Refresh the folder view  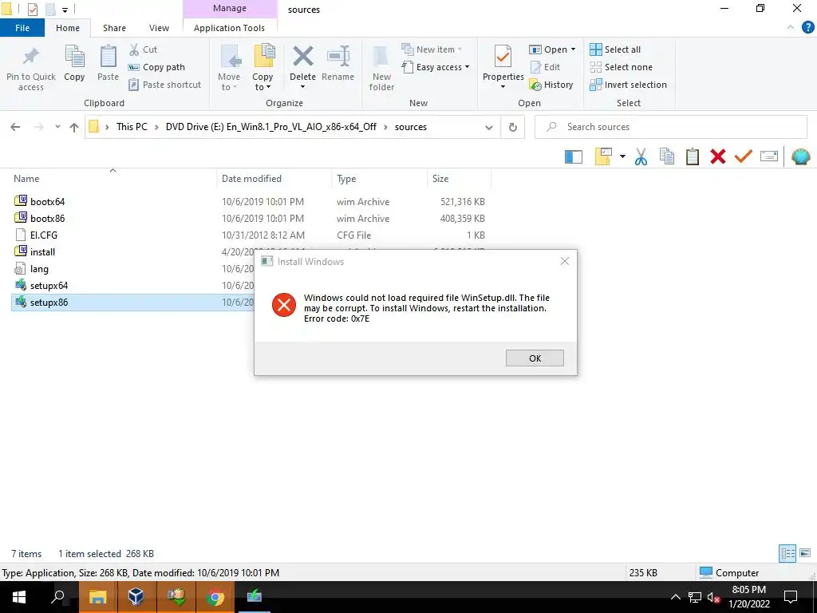pyautogui.click(x=513, y=127)
